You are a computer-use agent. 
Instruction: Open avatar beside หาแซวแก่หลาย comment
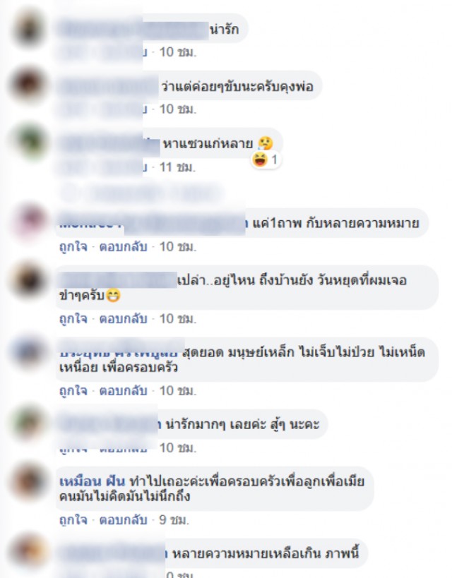[29, 143]
